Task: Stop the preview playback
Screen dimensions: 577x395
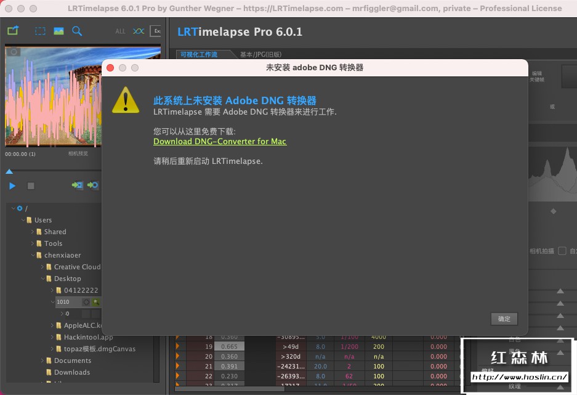Action: 31,186
